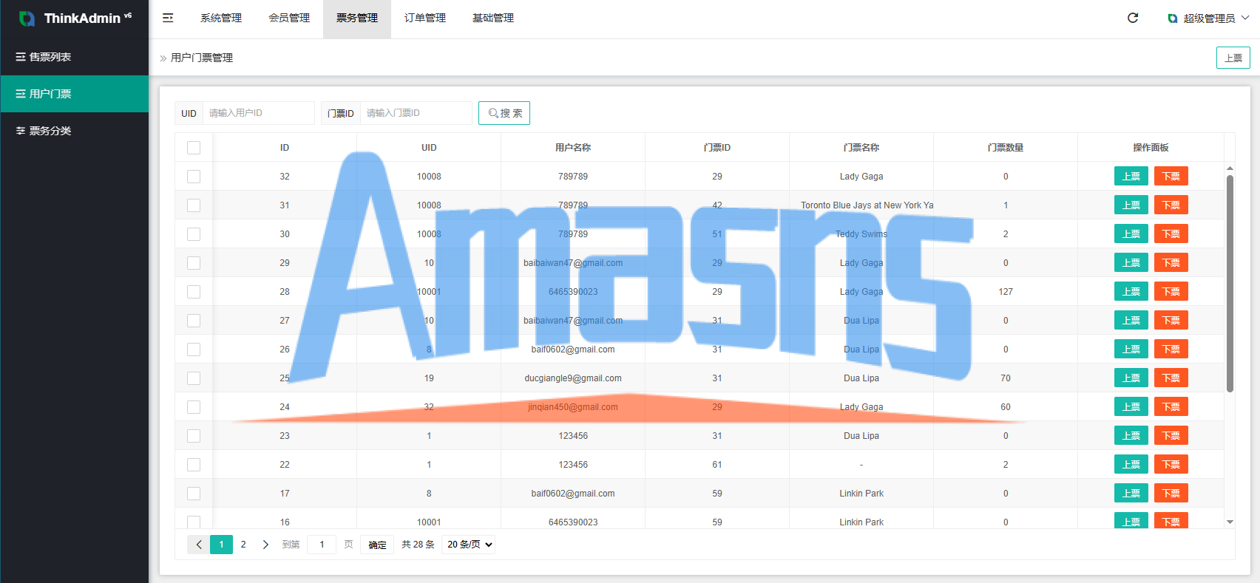Viewport: 1260px width, 583px height.
Task: Switch to the 基础管理 tab
Action: pyautogui.click(x=493, y=18)
